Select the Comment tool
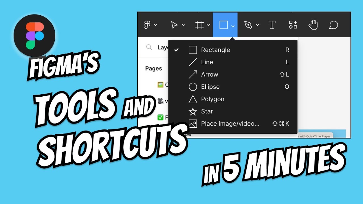This screenshot has width=363, height=204. [334, 25]
